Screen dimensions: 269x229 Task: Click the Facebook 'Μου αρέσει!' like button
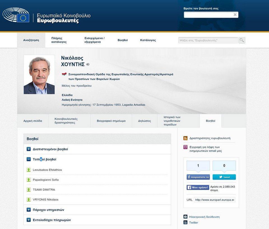click(198, 187)
